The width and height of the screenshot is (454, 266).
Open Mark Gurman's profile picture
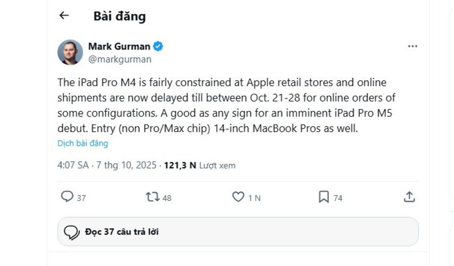(70, 52)
